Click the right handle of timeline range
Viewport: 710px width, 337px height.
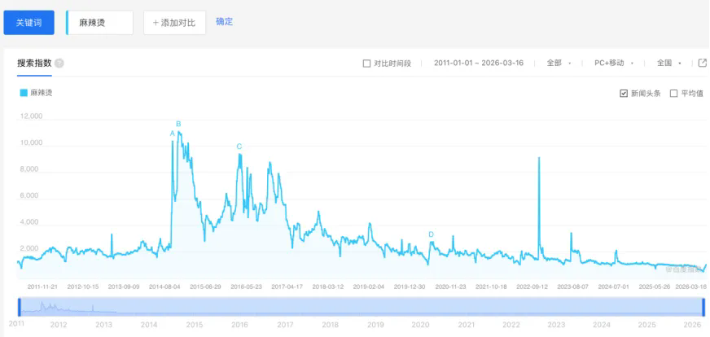[x=703, y=307]
